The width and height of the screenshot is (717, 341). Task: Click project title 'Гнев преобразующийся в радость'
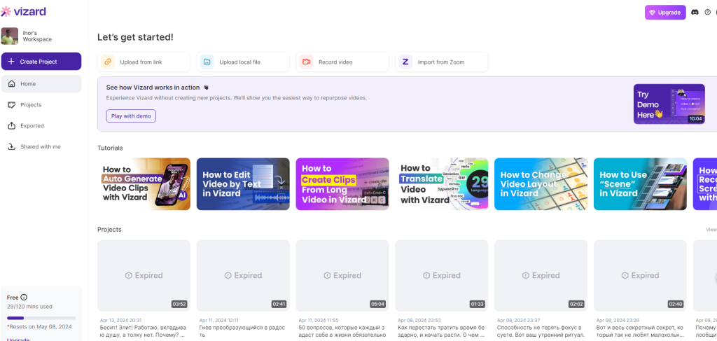(243, 331)
